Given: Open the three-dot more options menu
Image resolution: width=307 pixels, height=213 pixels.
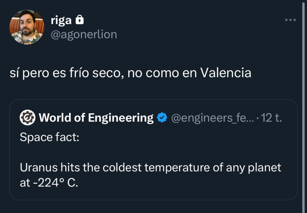Looking at the screenshot, I should (x=290, y=20).
